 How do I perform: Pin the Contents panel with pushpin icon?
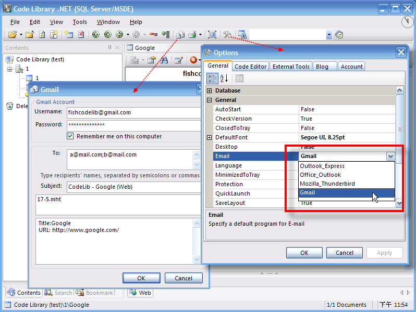[109, 48]
